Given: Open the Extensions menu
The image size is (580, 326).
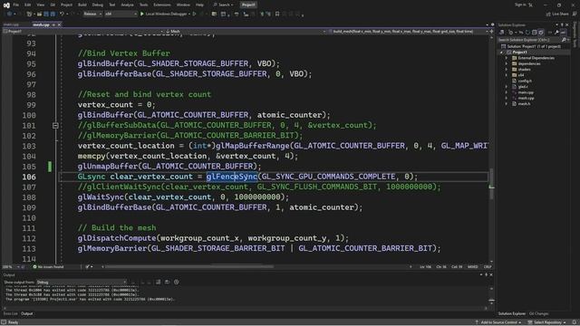Looking at the screenshot, I should 162,5.
